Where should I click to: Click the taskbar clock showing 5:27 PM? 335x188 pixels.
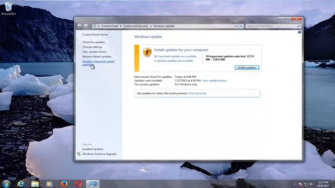[x=323, y=184]
